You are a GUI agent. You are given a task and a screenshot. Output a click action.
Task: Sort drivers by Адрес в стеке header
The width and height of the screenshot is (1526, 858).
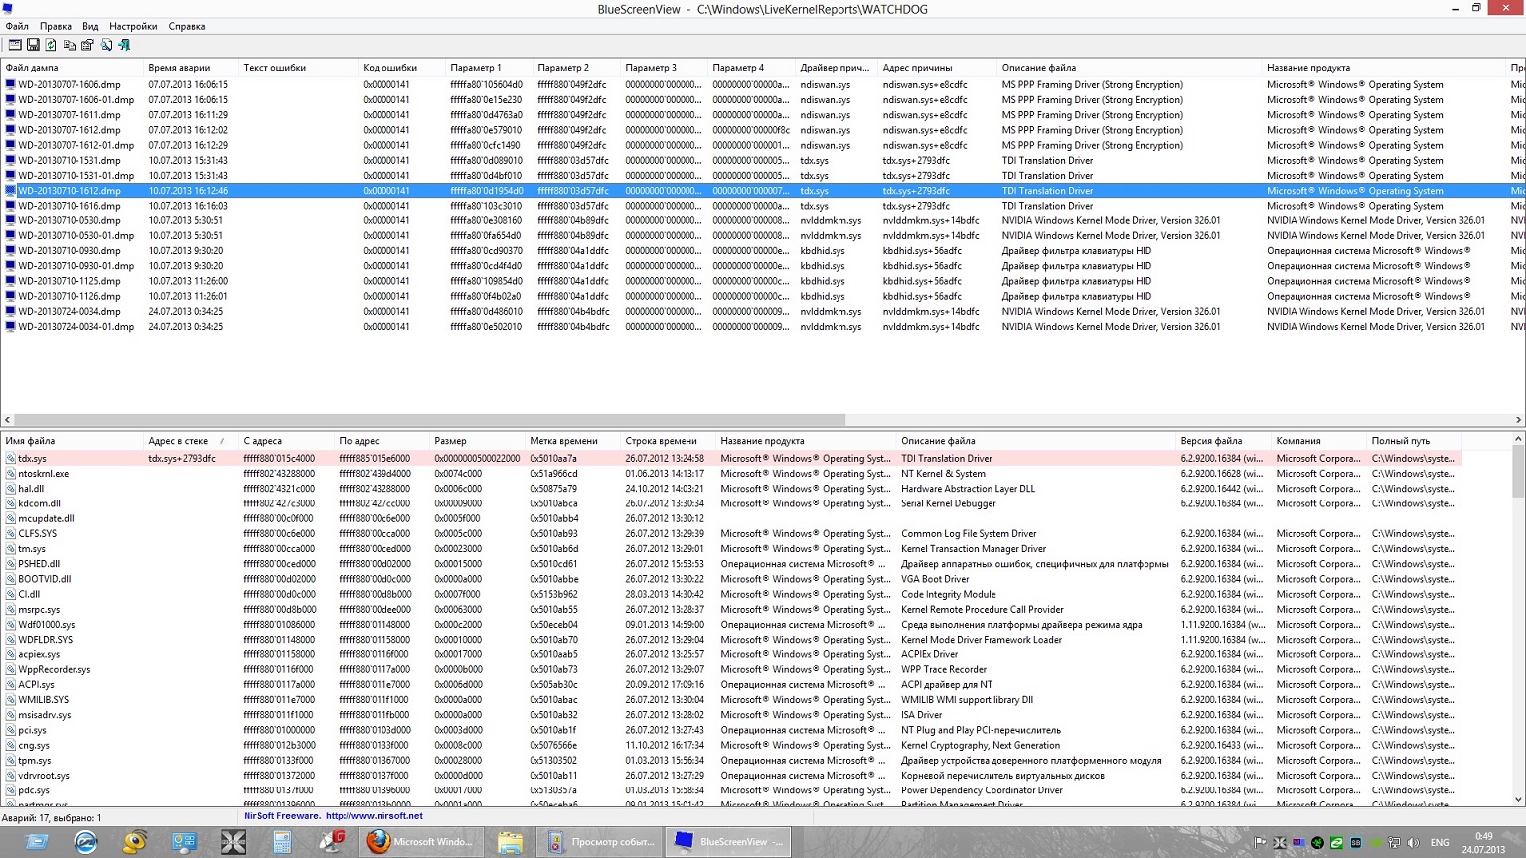[191, 441]
